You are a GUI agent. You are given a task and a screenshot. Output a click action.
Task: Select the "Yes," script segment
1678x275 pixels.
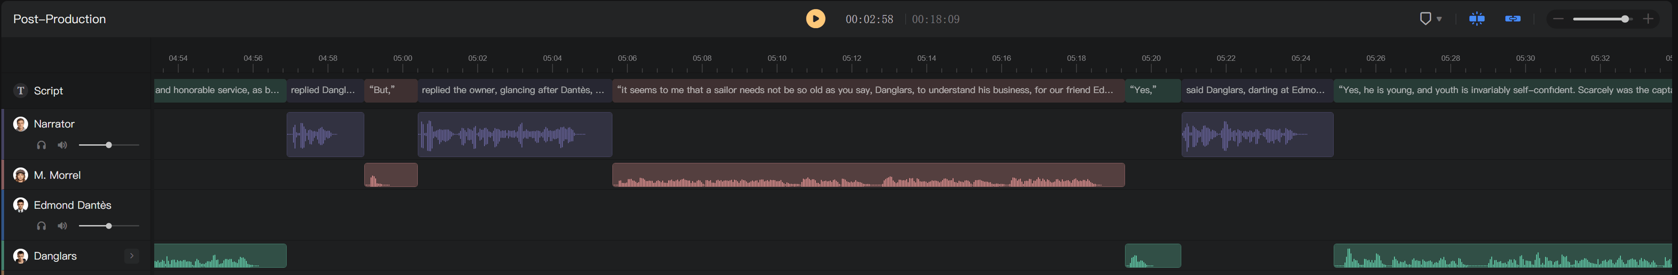point(1153,91)
